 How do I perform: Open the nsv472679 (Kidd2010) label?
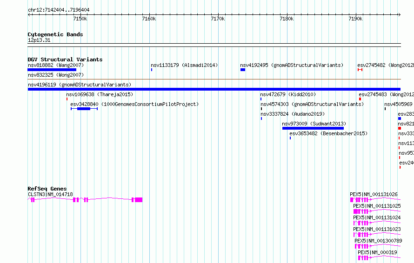tap(288, 94)
